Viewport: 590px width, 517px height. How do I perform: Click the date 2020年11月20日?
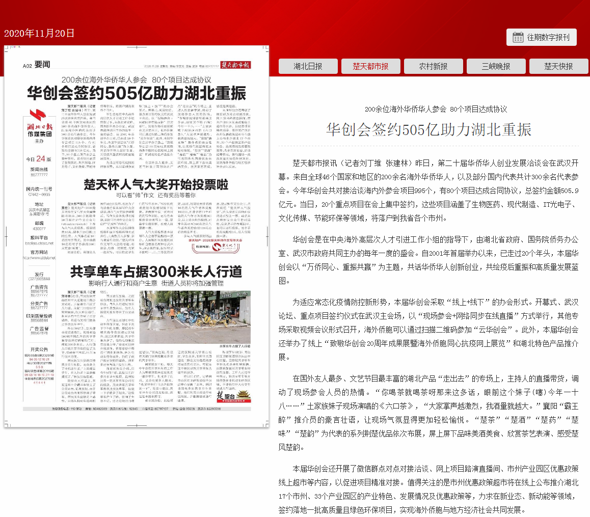tap(39, 34)
